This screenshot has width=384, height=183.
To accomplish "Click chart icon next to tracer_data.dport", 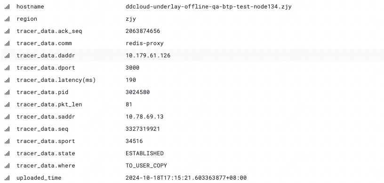I will point(7,68).
